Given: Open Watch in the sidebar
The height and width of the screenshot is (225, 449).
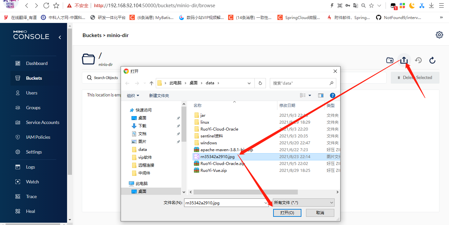Looking at the screenshot, I should [x=32, y=182].
